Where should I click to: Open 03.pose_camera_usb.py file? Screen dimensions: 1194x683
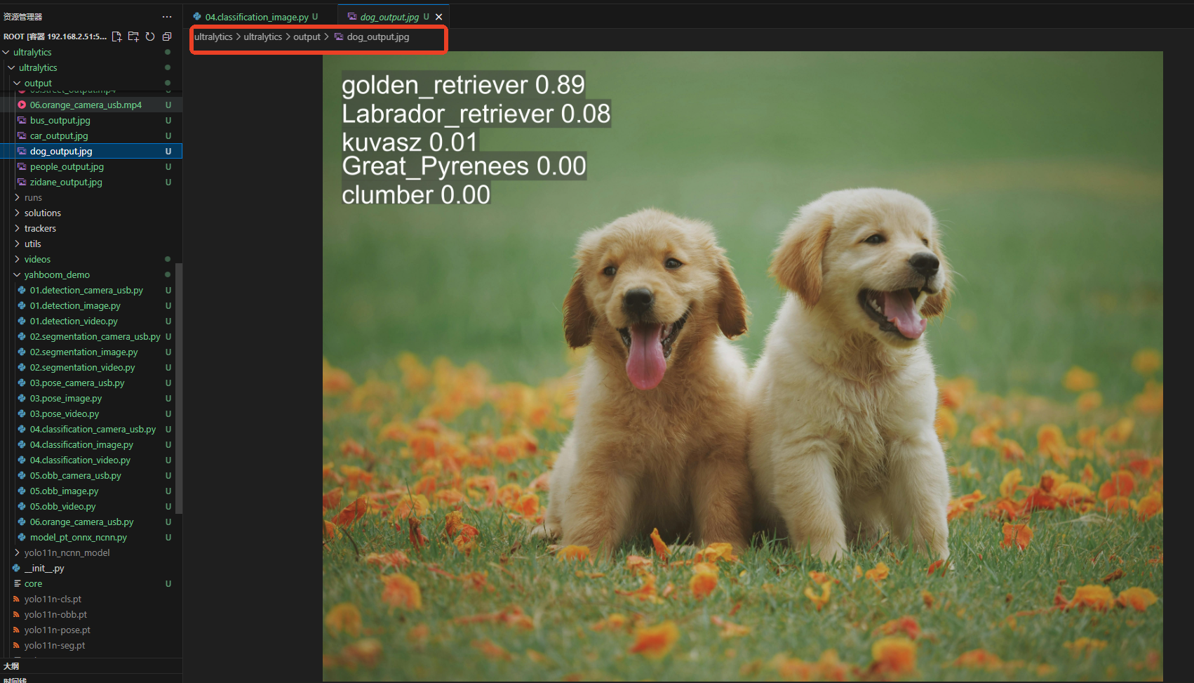[91, 383]
